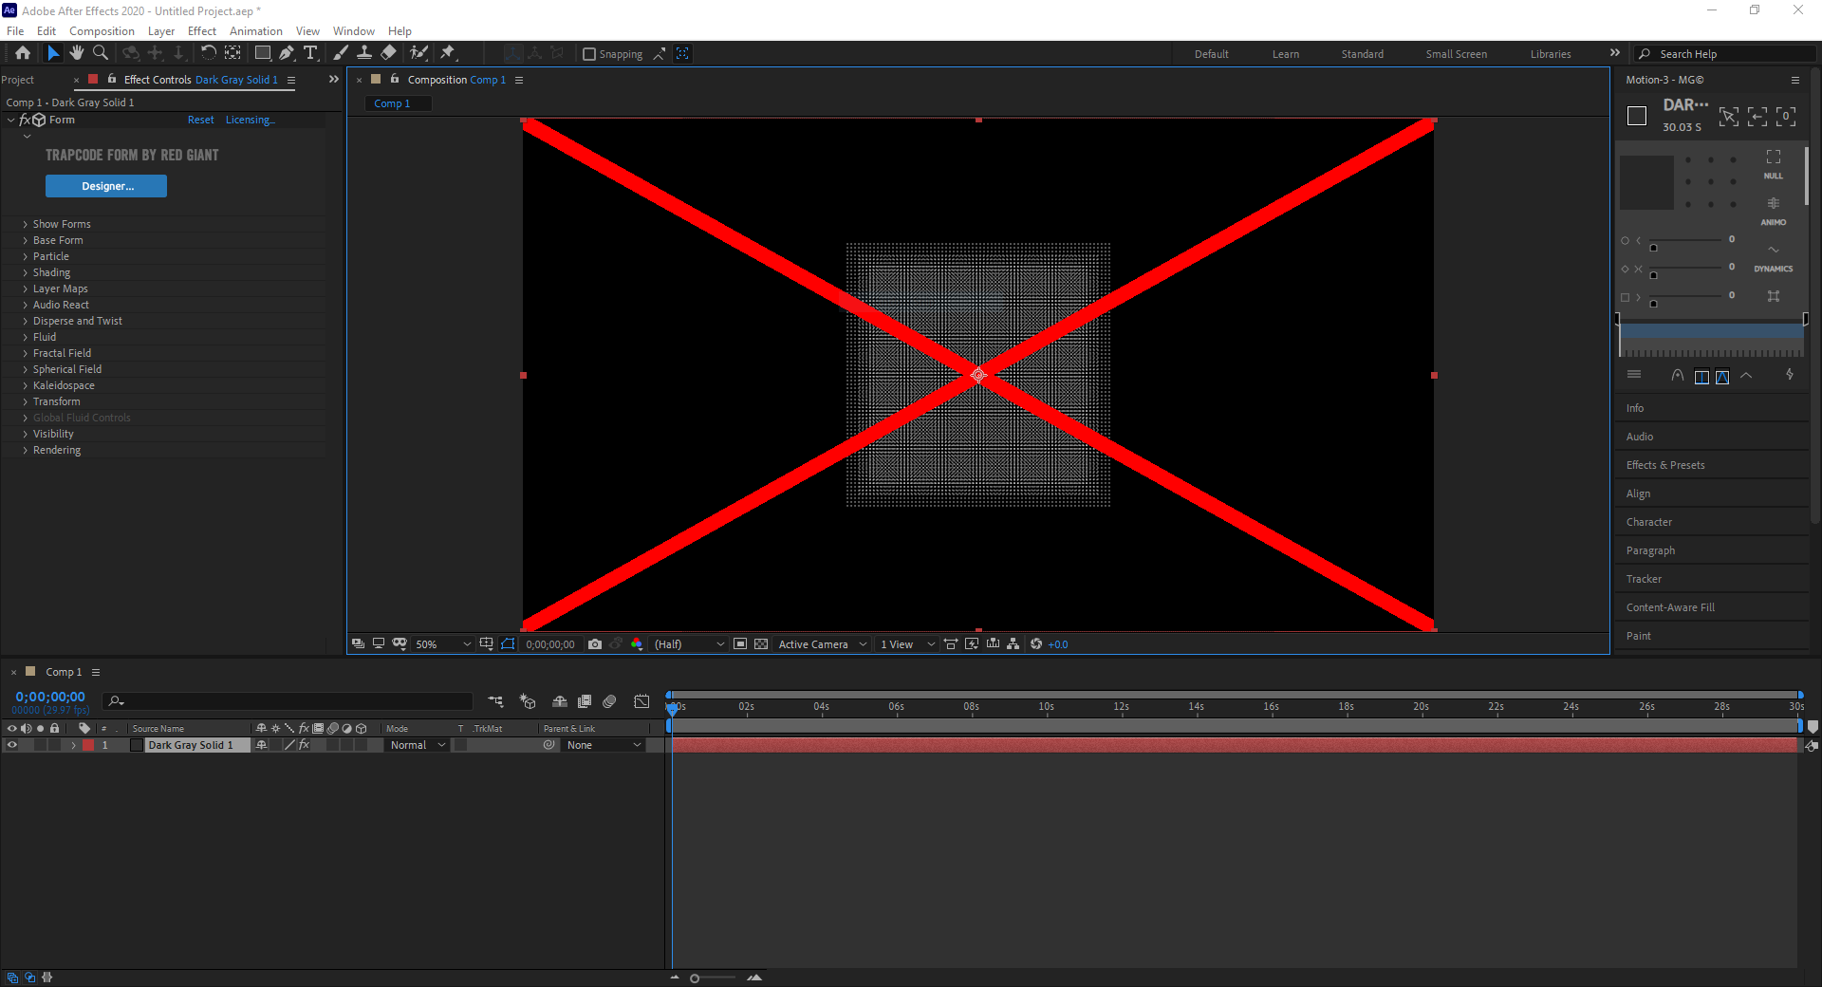Expand the Base Form property group
1822x987 pixels.
pos(26,240)
